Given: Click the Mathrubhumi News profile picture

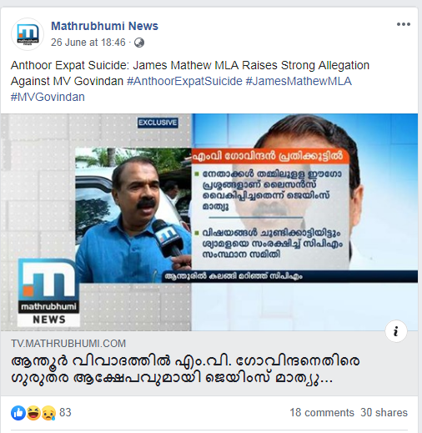Looking at the screenshot, I should click(x=28, y=34).
